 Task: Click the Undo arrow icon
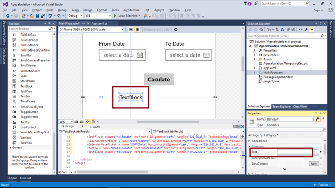click(50, 16)
